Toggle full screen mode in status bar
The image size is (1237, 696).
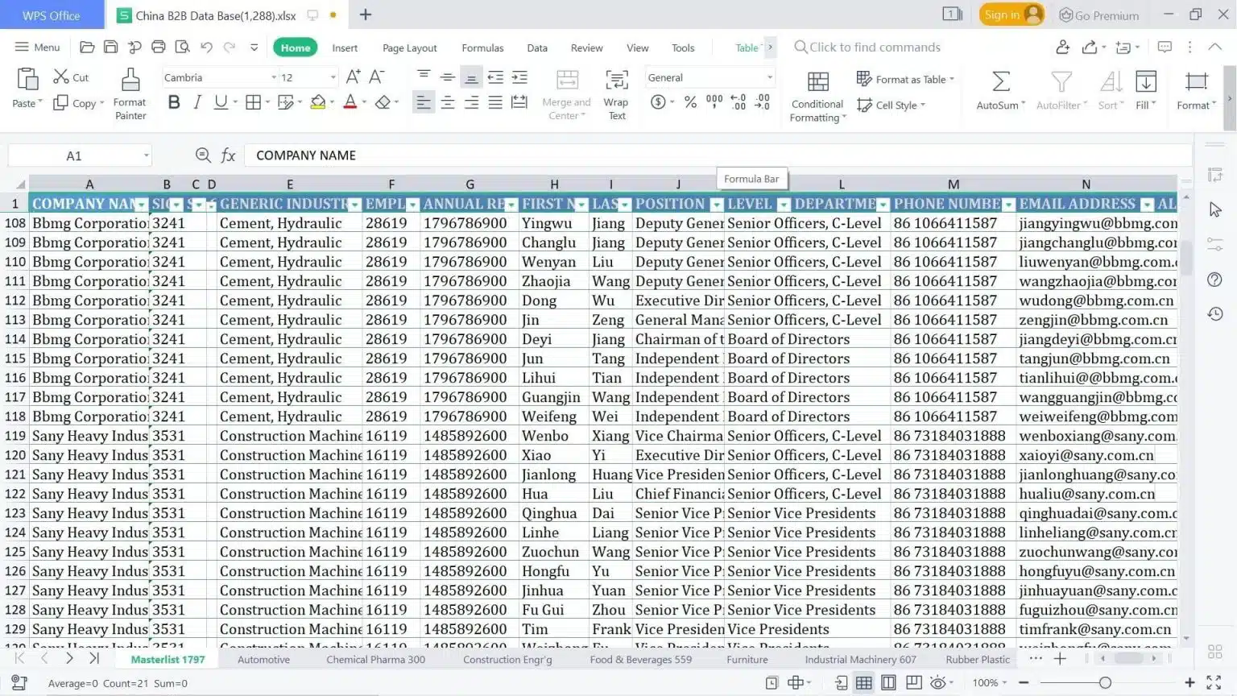[x=1214, y=683]
